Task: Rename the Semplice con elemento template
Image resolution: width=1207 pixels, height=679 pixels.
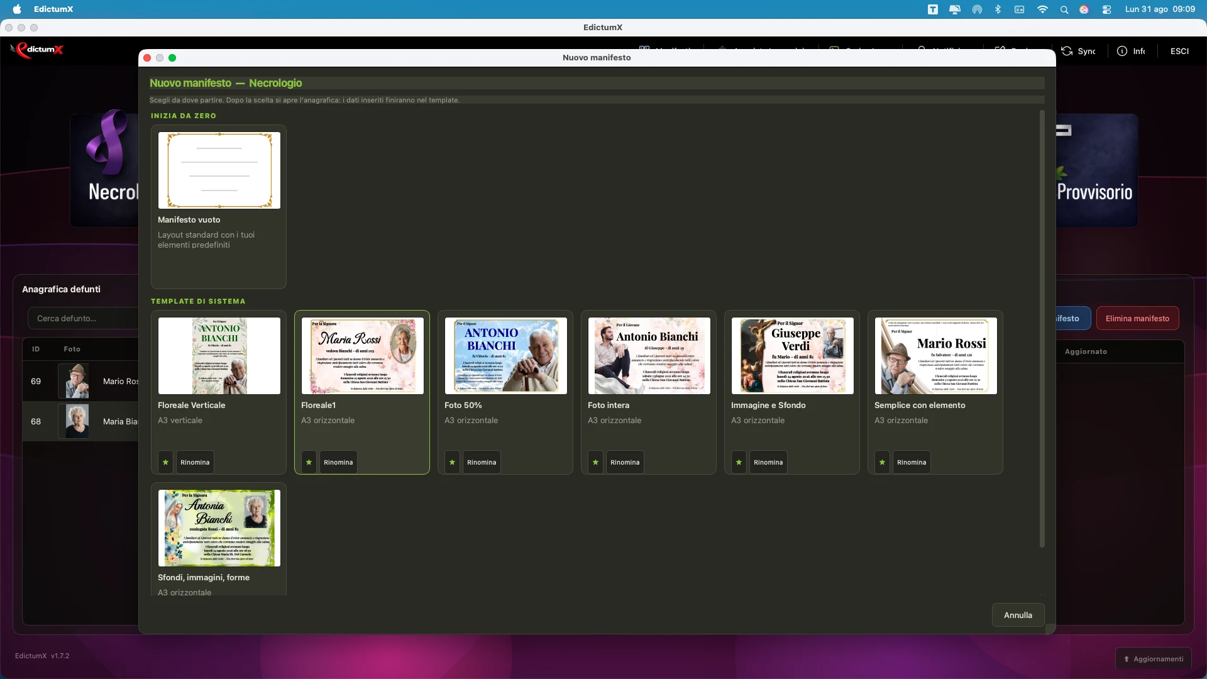Action: click(912, 462)
